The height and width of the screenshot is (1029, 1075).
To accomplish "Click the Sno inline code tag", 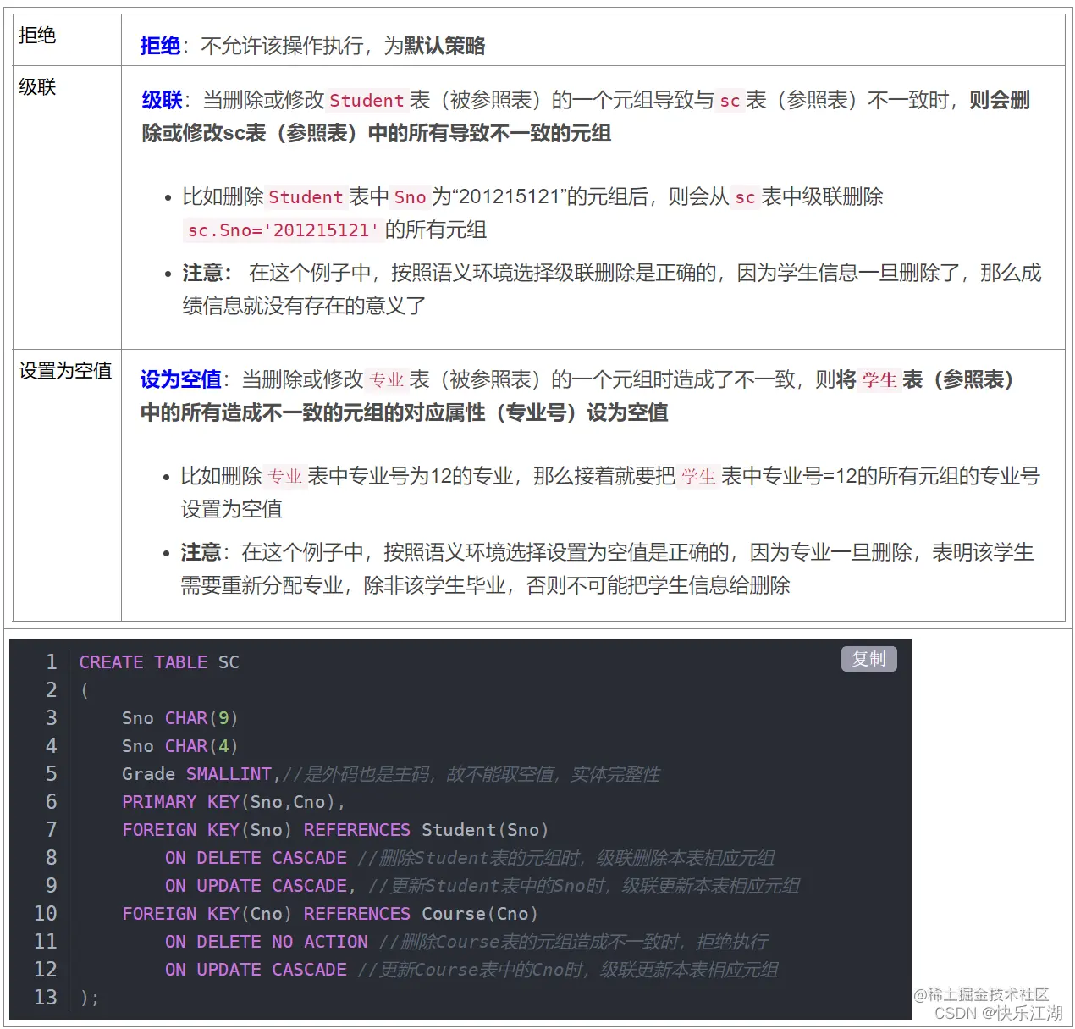I will 409,197.
